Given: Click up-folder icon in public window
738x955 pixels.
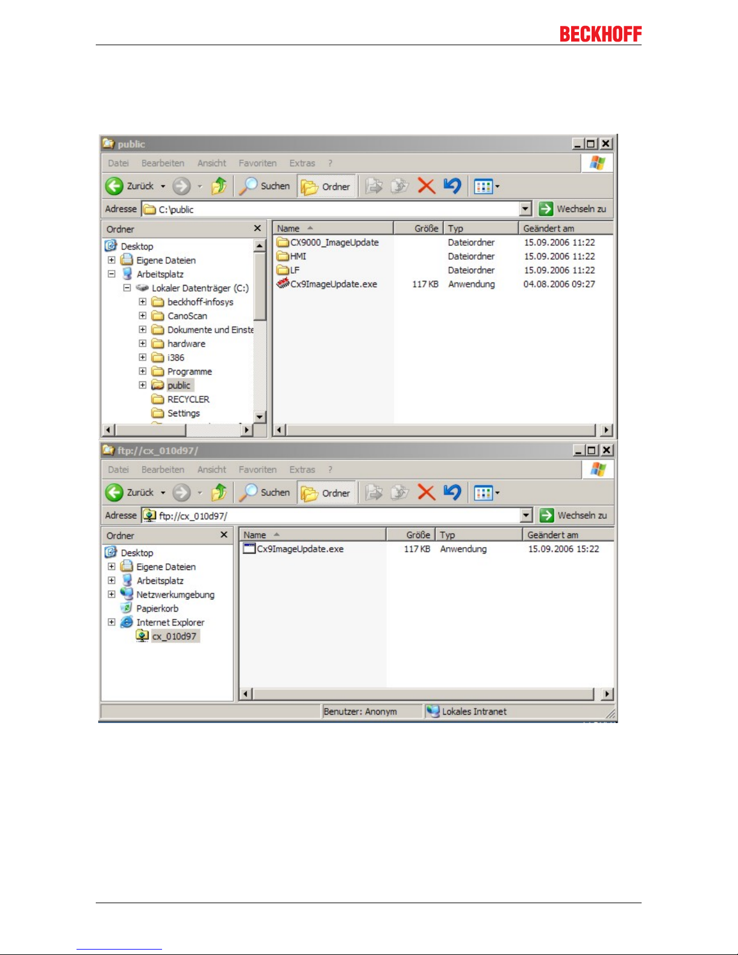Looking at the screenshot, I should 219,186.
